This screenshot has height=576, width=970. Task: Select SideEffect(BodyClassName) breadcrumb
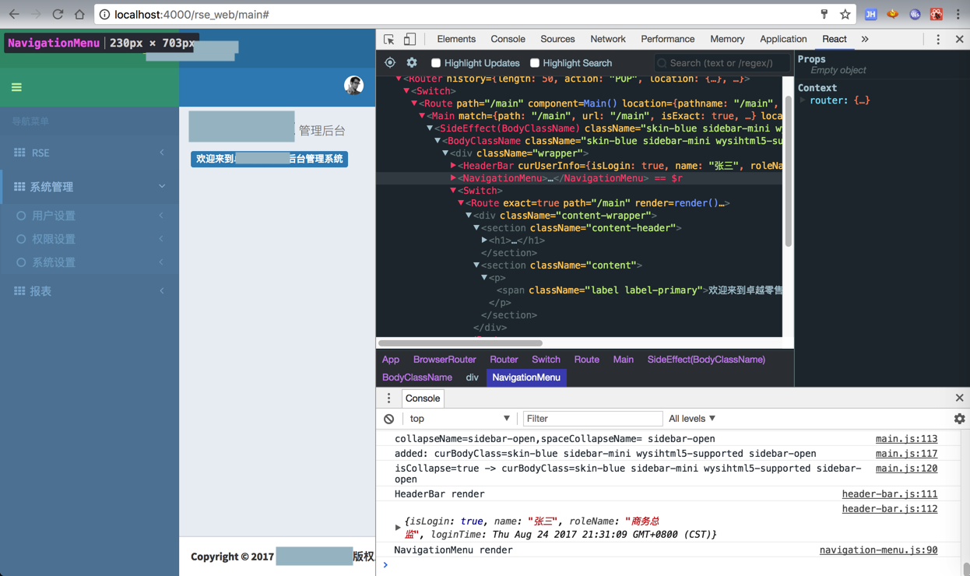point(706,360)
